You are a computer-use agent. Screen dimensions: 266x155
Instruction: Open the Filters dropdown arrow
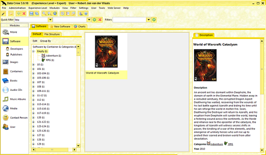click(x=149, y=20)
